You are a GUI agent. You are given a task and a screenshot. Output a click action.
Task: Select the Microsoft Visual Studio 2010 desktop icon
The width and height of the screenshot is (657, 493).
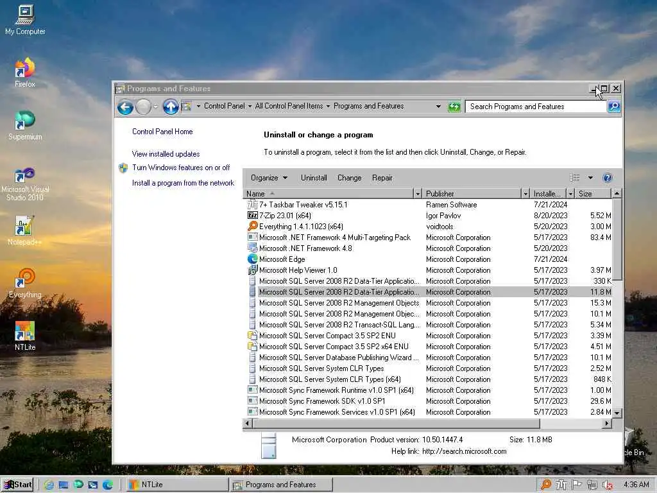click(x=25, y=183)
